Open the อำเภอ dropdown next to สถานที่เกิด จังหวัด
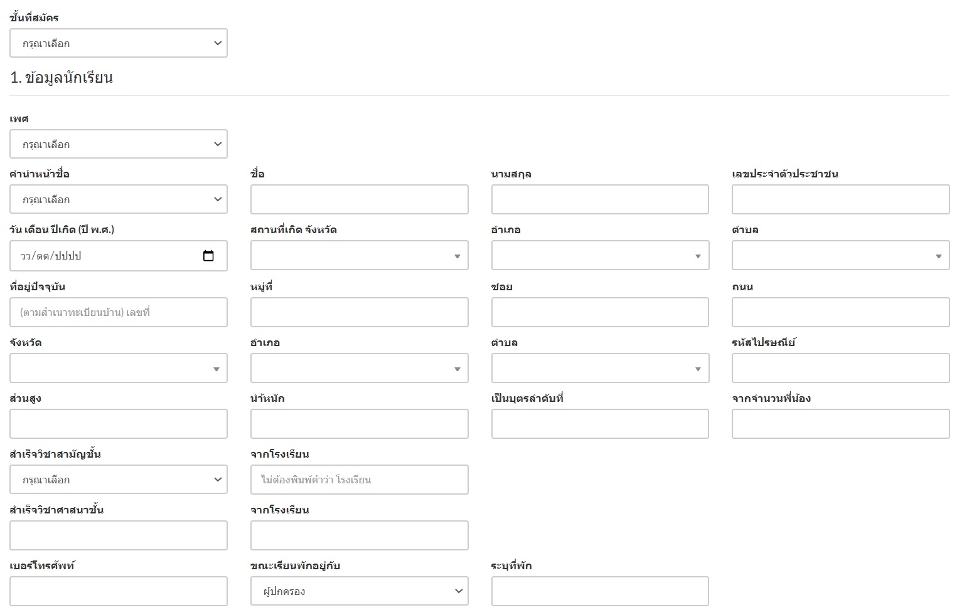Viewport: 957px width, 615px height. [600, 256]
